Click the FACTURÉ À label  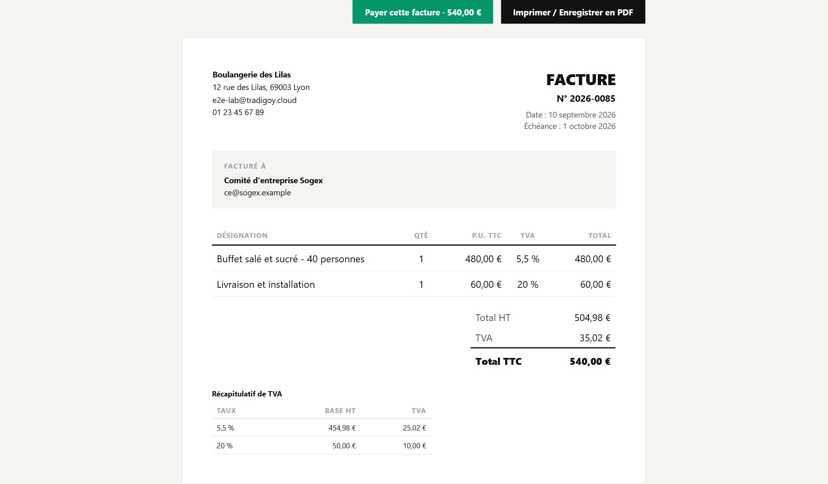coord(245,166)
